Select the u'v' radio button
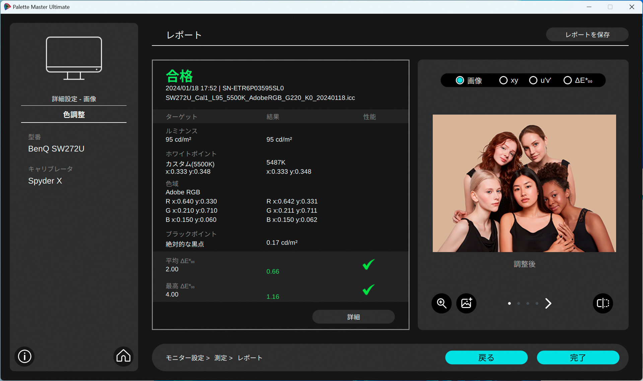Image resolution: width=643 pixels, height=381 pixels. 533,80
